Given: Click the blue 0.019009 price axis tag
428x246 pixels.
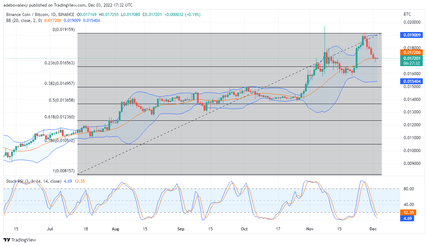Looking at the screenshot, I should tap(412, 35).
